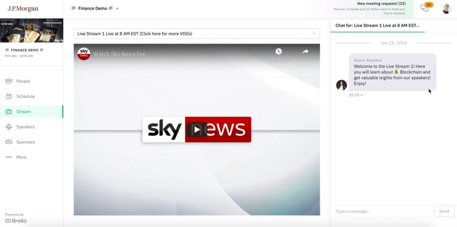The width and height of the screenshot is (457, 227).
Task: Click the Jun 15, 2020 date label
Action: pos(393,43)
